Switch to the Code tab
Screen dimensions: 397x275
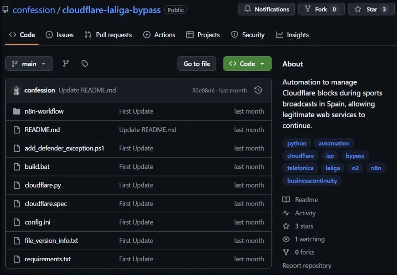click(x=22, y=34)
